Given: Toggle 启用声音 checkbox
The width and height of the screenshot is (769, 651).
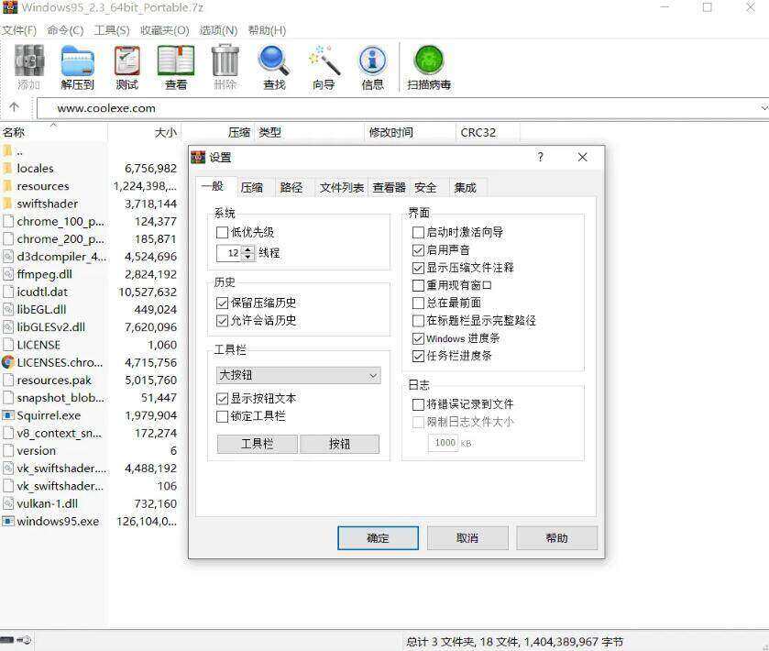Looking at the screenshot, I should (418, 250).
